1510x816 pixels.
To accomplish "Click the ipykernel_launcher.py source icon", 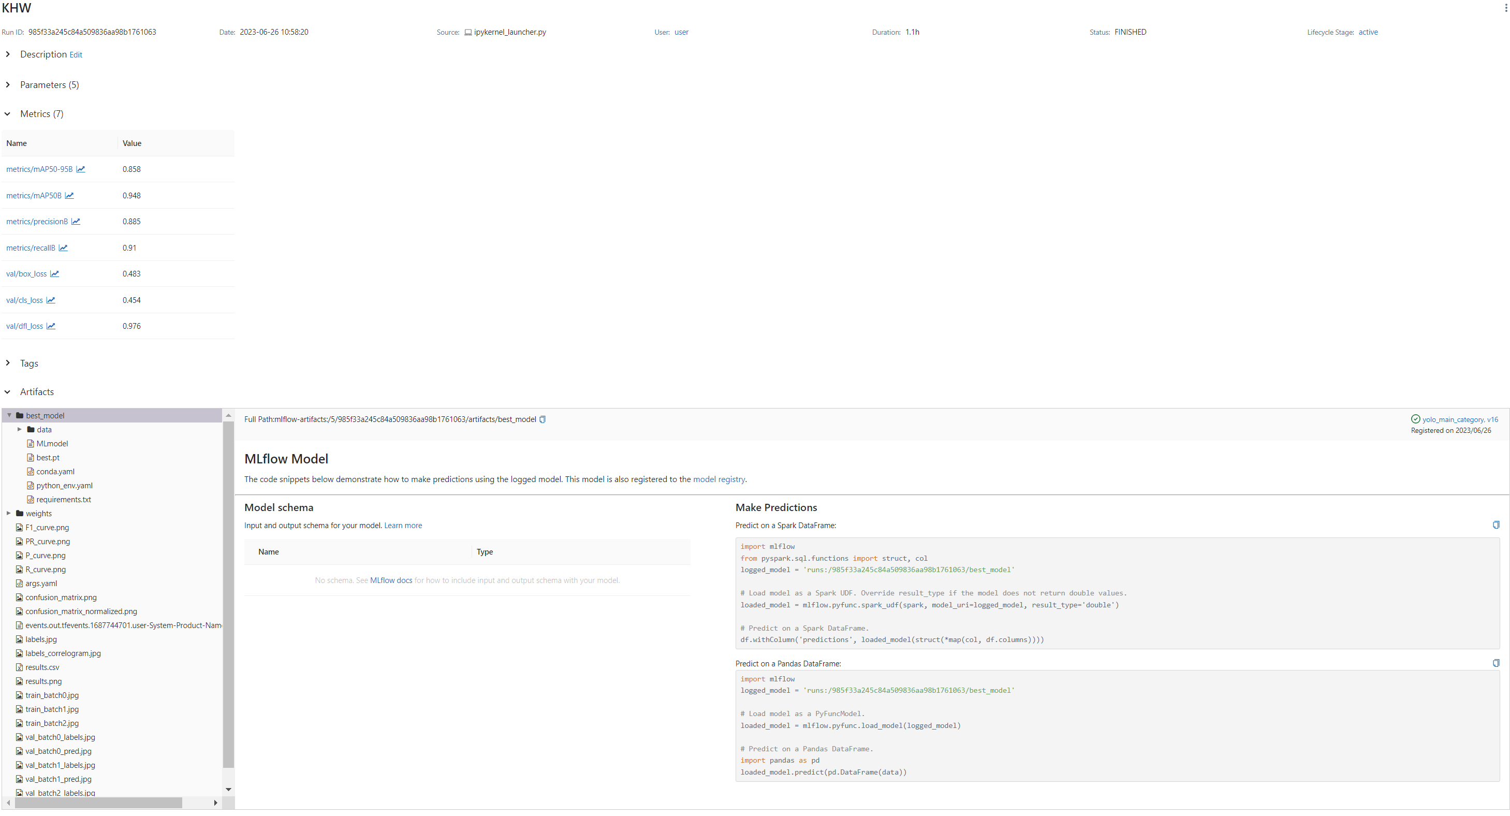I will pos(468,32).
